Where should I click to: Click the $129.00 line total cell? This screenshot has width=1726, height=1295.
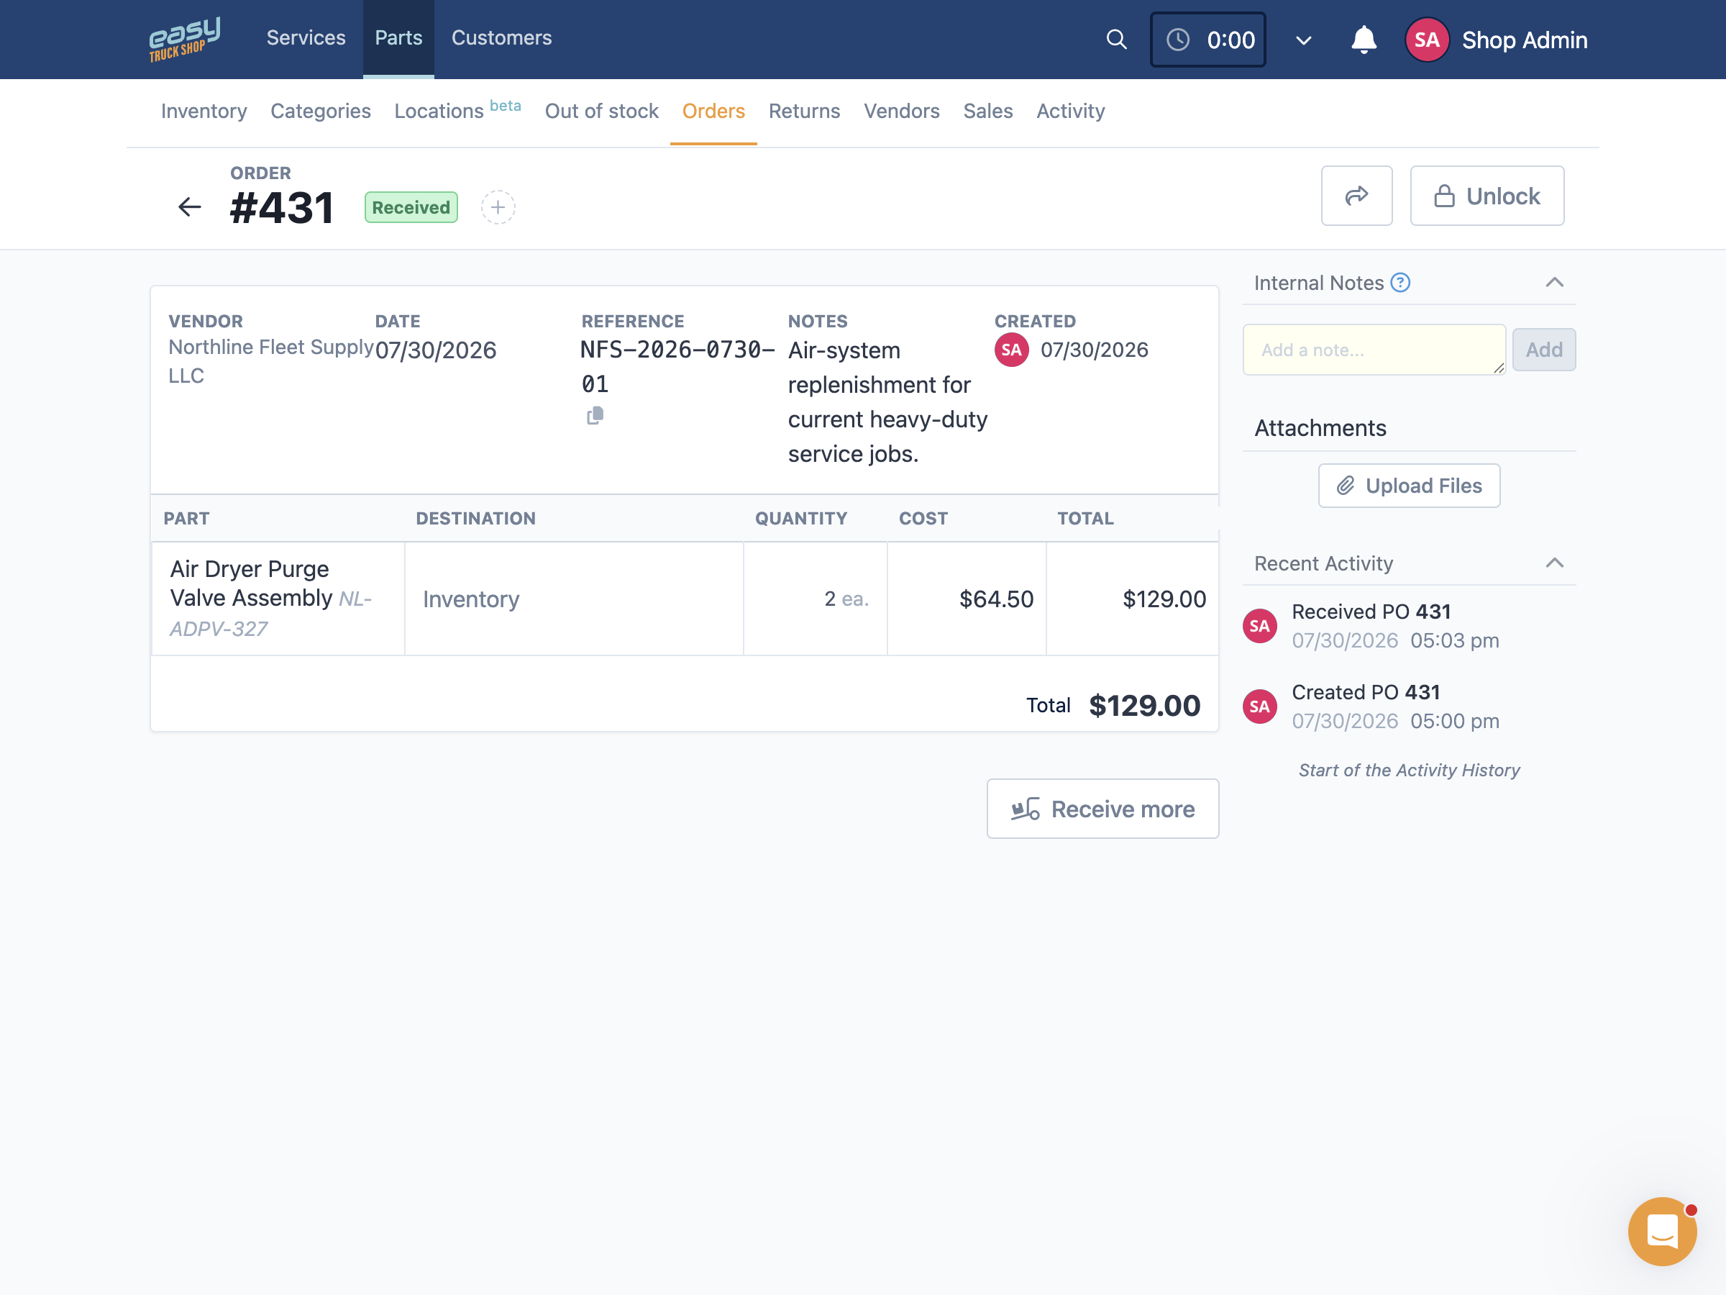(1132, 599)
